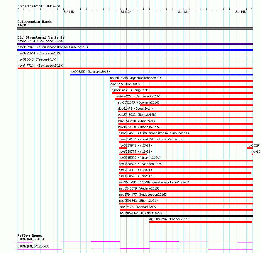This screenshot has height=253, width=261.
Task: Click esv3551849 (Boomsma2014) label
Action: coord(138,102)
